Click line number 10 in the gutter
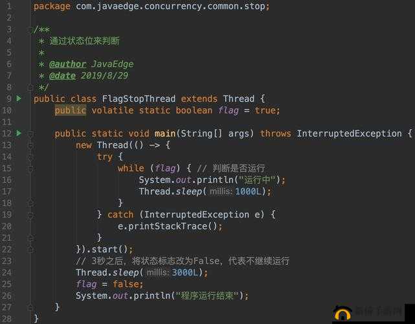415x324 pixels. 7,110
